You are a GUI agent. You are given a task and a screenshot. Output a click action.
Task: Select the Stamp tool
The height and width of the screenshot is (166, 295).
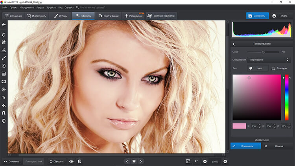(4, 50)
